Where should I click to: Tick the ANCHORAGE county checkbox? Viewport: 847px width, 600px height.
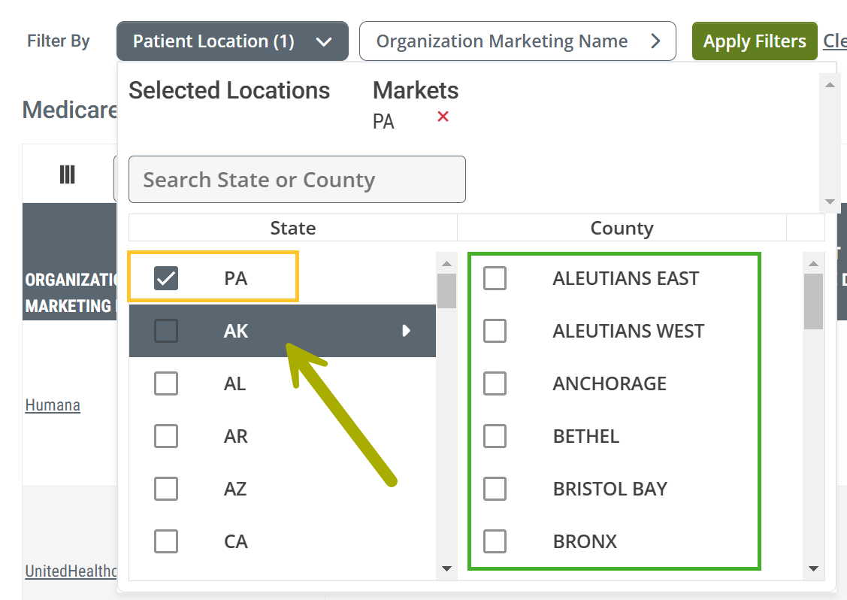click(x=495, y=383)
